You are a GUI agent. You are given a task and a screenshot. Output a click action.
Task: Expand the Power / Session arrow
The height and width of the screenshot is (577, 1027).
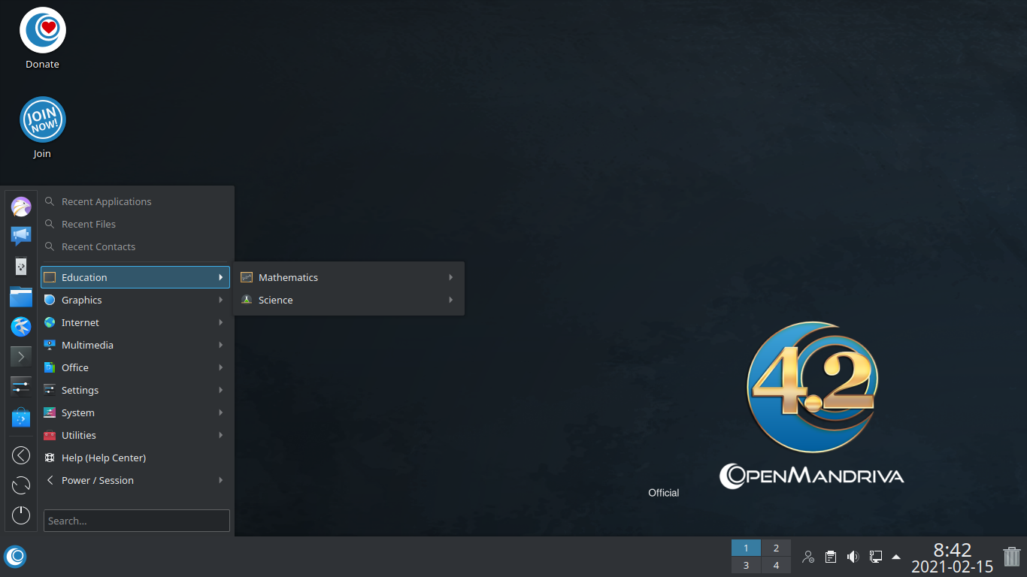click(x=221, y=480)
